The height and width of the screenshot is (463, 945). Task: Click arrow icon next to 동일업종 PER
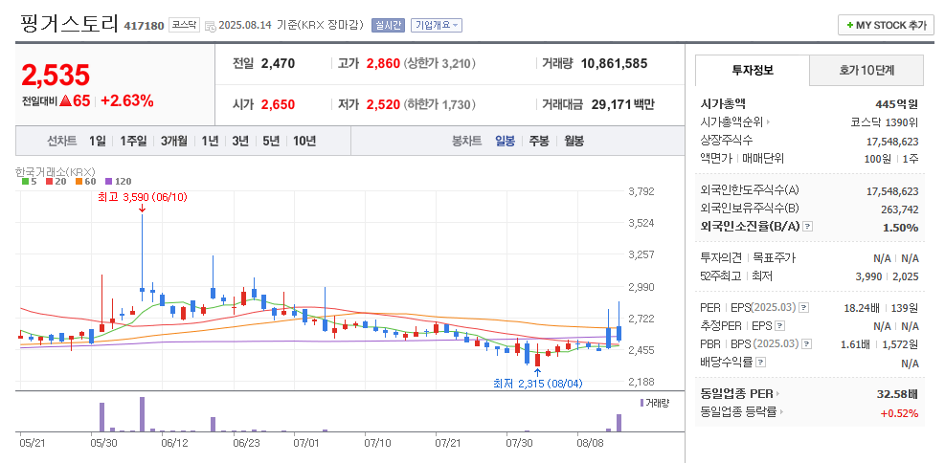click(777, 394)
